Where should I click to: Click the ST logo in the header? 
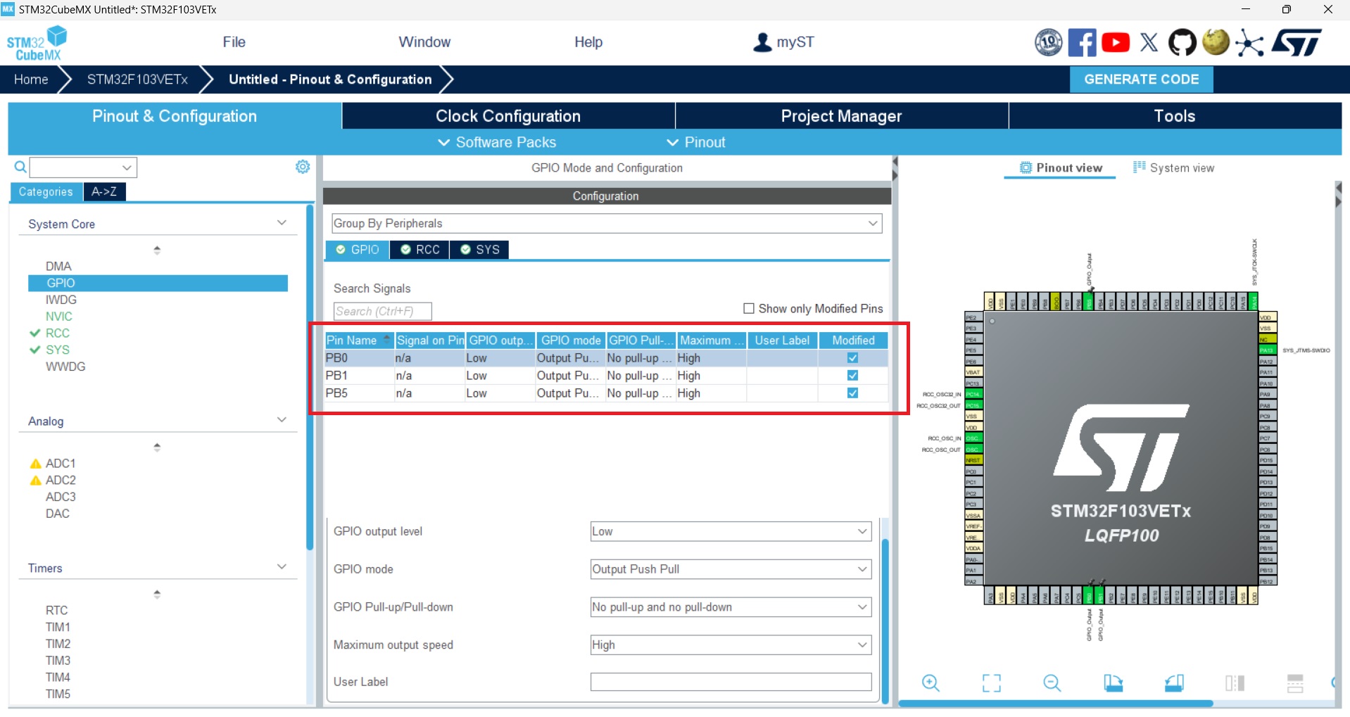click(1297, 42)
